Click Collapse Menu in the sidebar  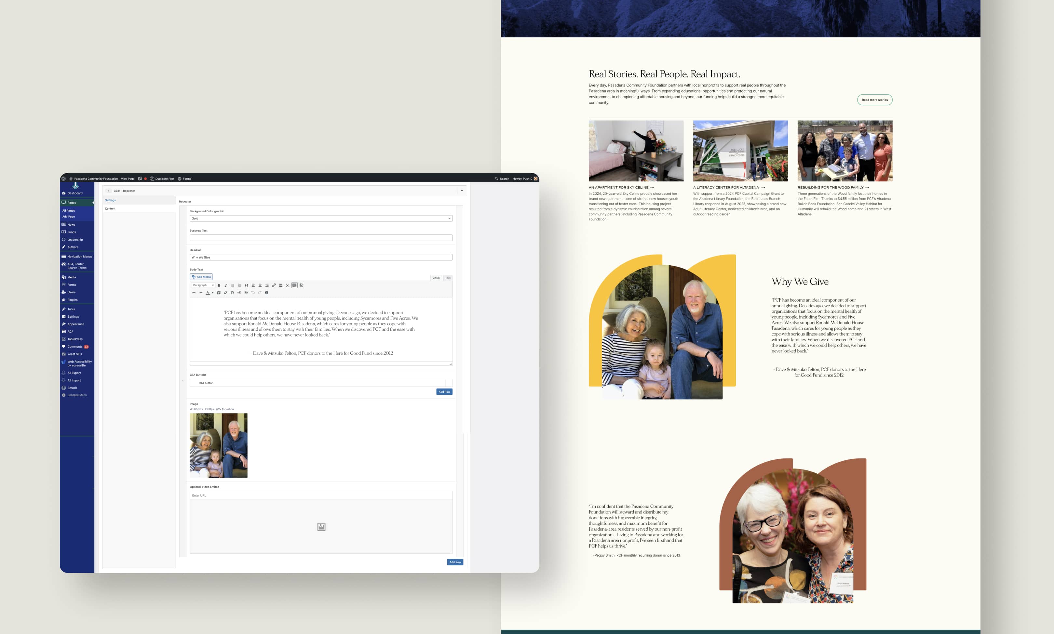coord(76,395)
